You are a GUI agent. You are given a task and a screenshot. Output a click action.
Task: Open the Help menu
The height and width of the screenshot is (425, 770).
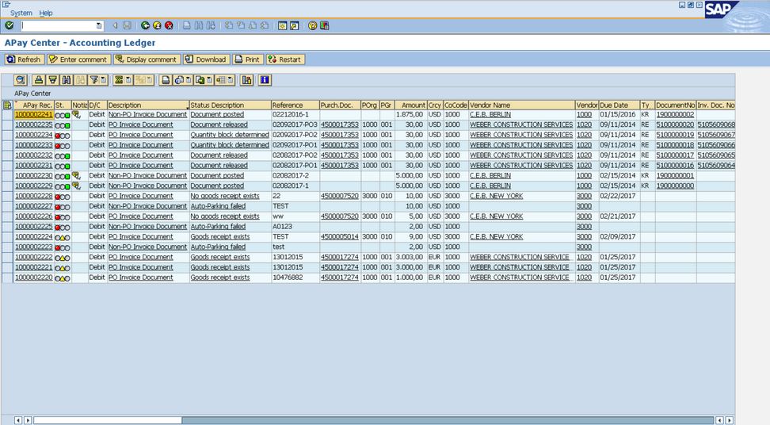click(x=46, y=13)
